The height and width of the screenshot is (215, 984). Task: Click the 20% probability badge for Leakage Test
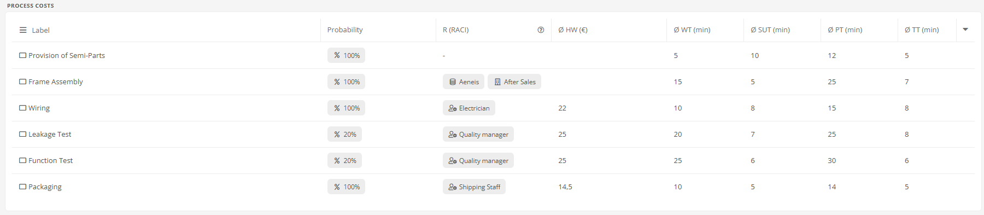click(x=344, y=134)
